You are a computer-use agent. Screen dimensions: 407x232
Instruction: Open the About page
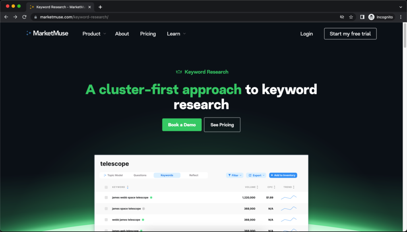coord(122,34)
